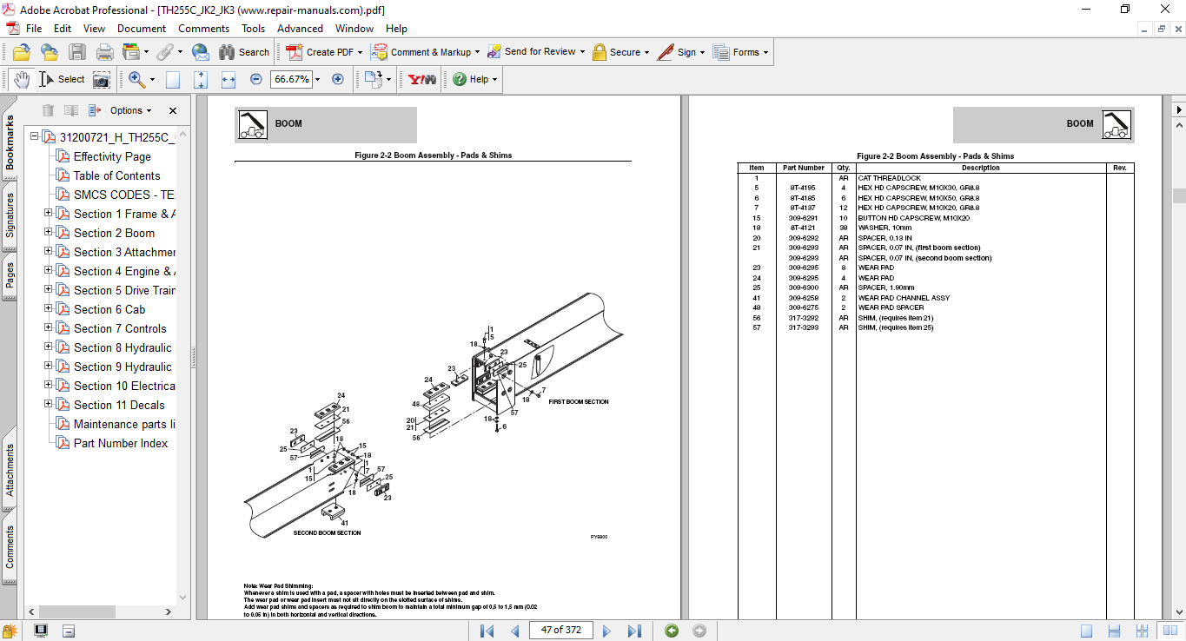
Task: Switch to single page layout
Action: [x=1086, y=631]
